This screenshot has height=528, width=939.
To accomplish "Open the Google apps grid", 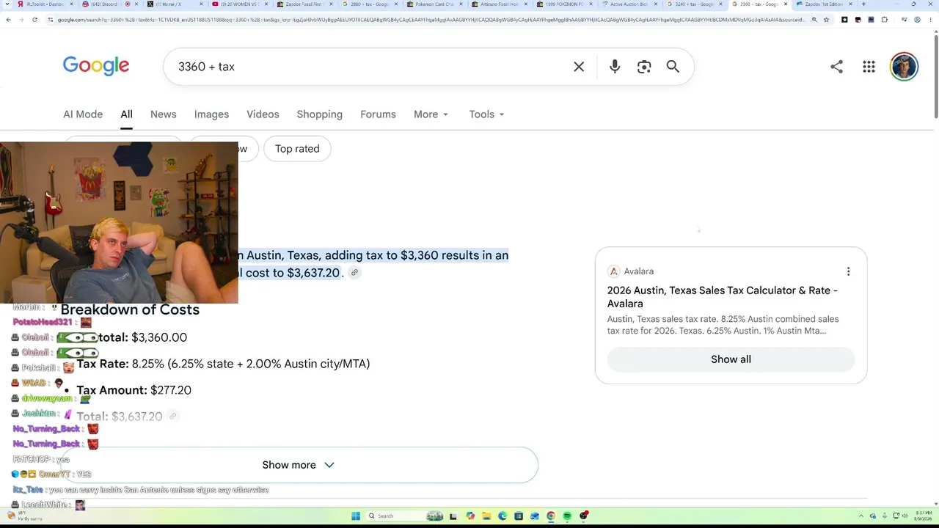I will pyautogui.click(x=869, y=67).
